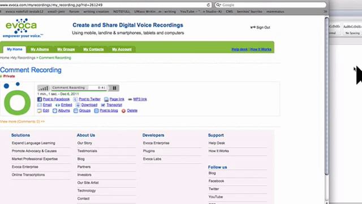This screenshot has height=204, width=362.
Task: Open Expand Language Learning under Solutions
Action: click(x=33, y=143)
